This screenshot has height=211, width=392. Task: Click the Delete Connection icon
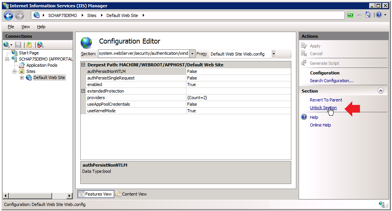[40, 45]
